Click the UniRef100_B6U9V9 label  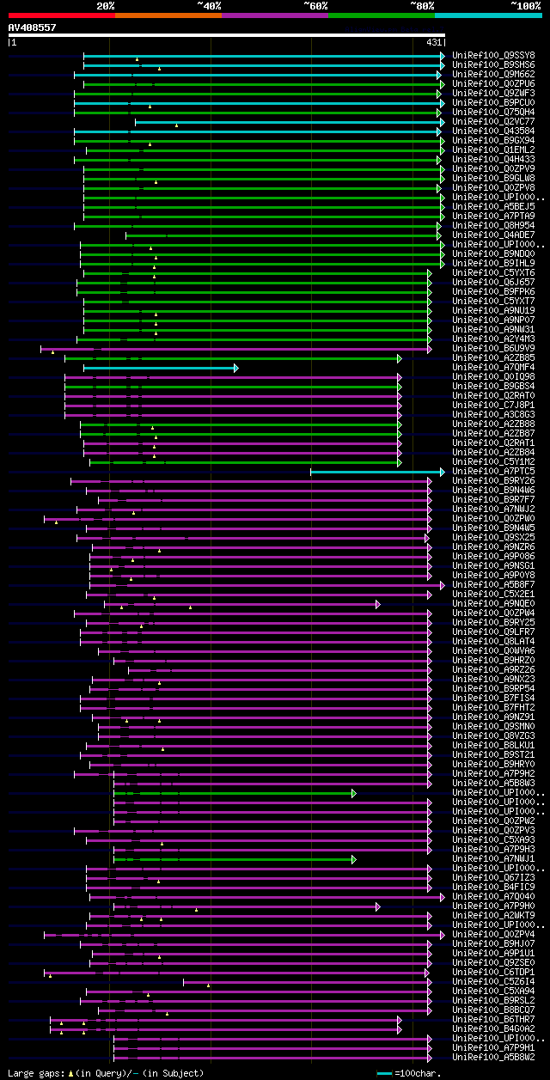(x=493, y=348)
